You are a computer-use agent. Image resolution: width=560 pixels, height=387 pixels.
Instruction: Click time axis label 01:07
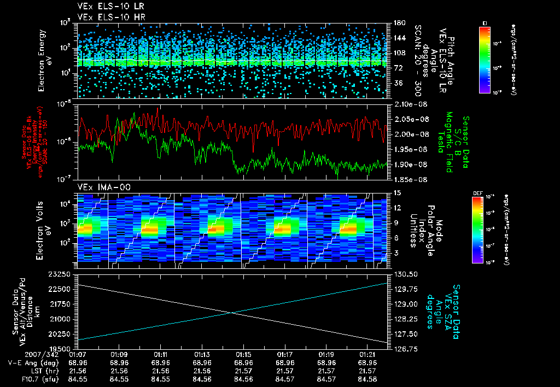(78, 355)
